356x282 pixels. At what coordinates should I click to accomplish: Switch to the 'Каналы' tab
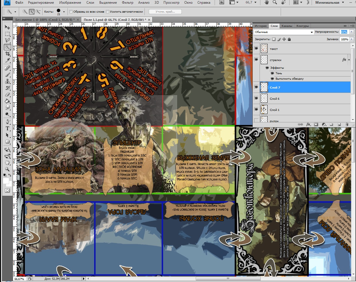pos(287,26)
